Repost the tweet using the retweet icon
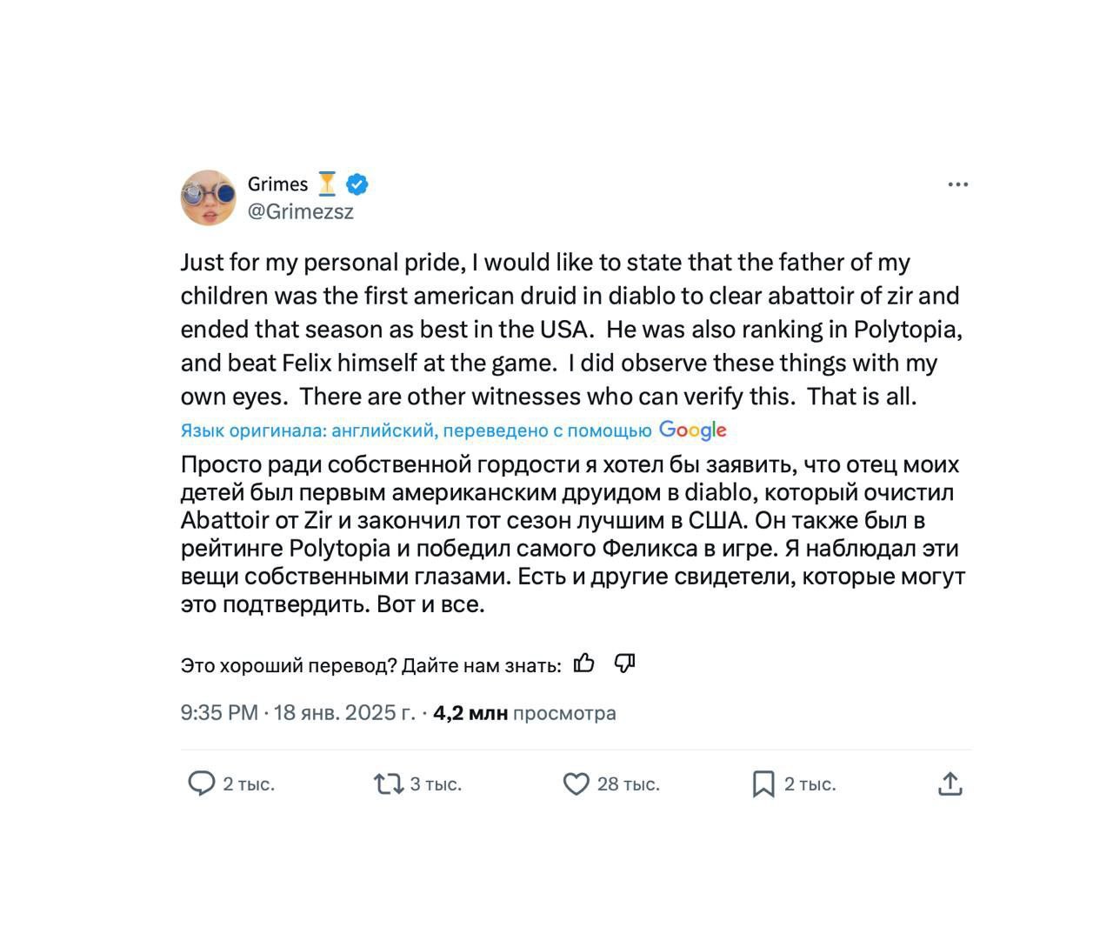The height and width of the screenshot is (947, 1113). 388,784
